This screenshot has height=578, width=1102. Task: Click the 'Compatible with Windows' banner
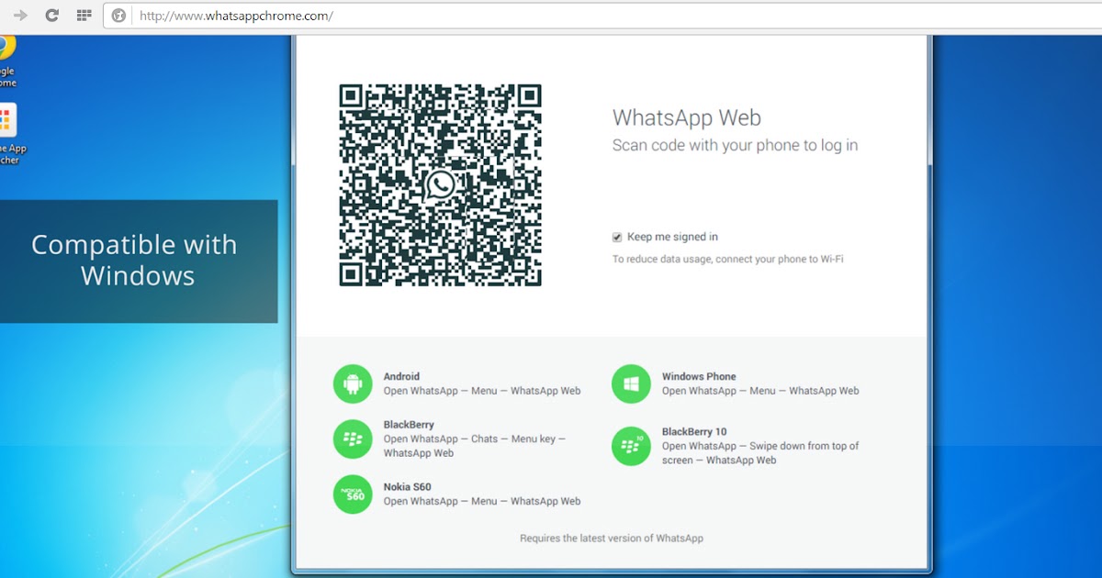[137, 261]
